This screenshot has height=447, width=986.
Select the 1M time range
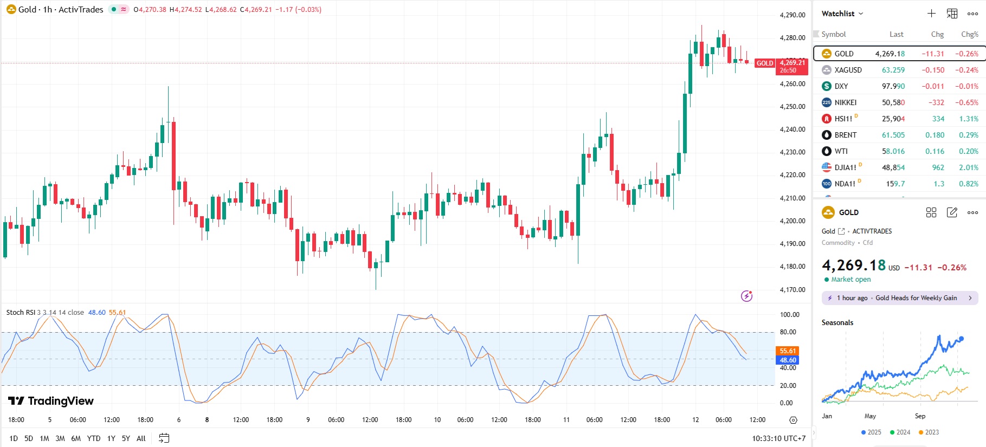click(x=44, y=438)
